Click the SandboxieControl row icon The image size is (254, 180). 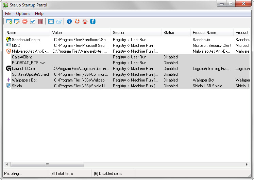(9, 39)
